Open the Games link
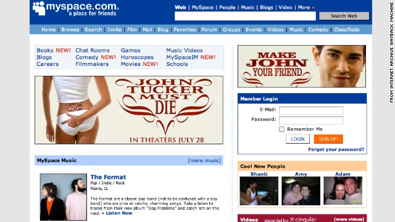This screenshot has width=395, height=222. click(x=130, y=51)
